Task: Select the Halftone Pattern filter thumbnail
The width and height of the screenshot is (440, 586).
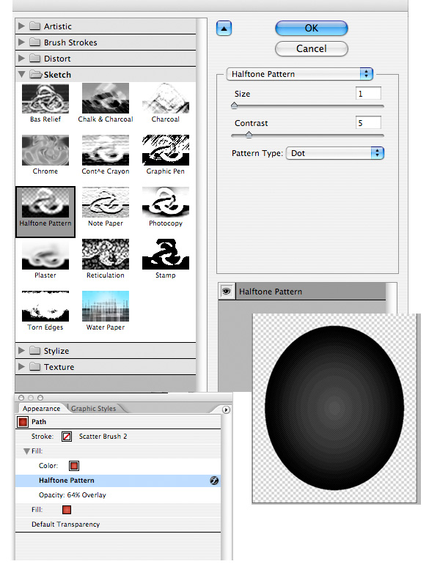Action: click(45, 202)
